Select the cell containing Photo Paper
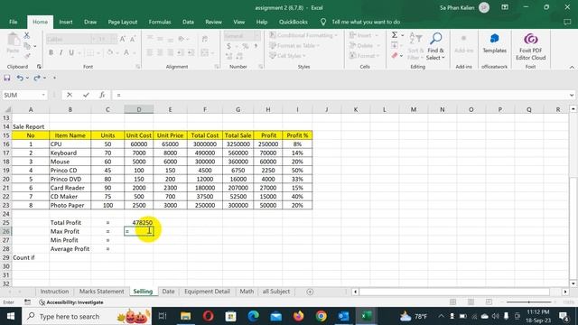The width and height of the screenshot is (578, 325). point(70,205)
